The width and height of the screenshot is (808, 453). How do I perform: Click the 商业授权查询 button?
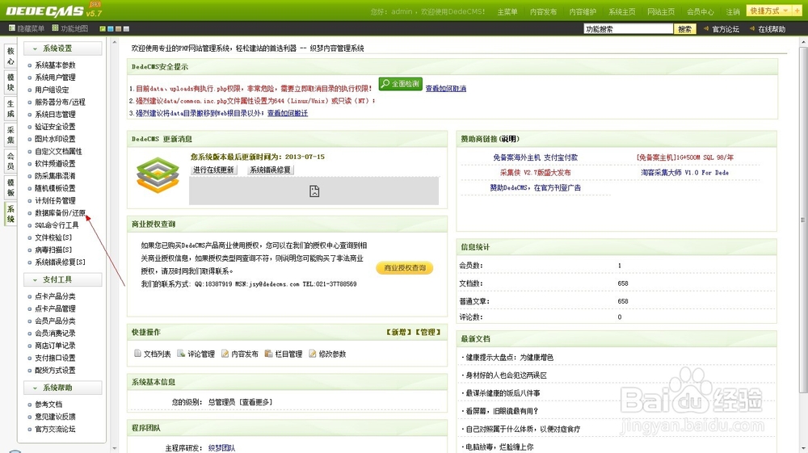405,268
